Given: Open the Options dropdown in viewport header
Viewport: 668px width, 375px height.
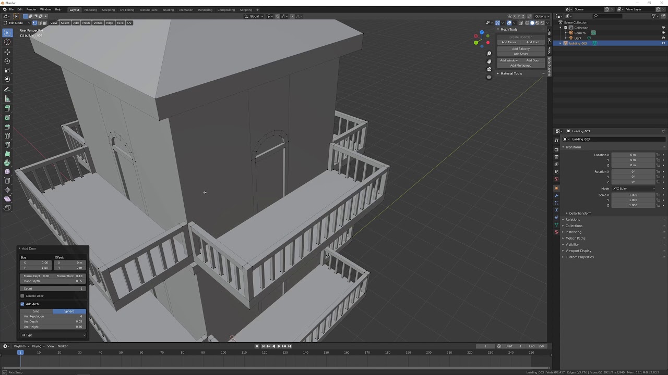Looking at the screenshot, I should point(542,16).
